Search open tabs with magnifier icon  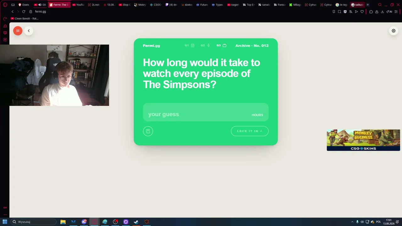(x=380, y=5)
